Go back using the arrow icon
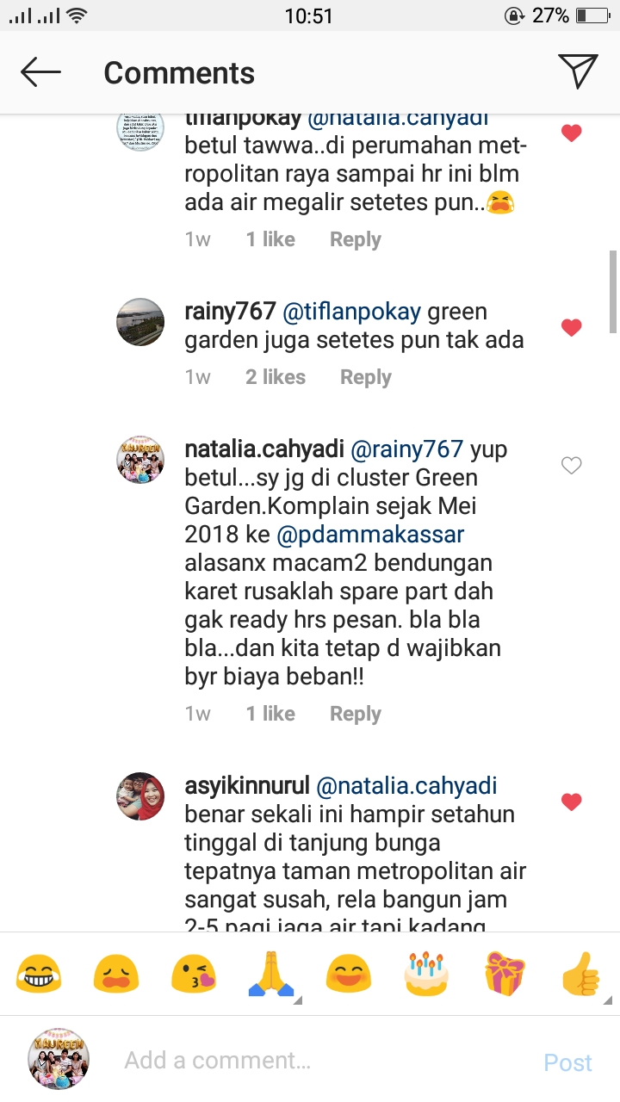This screenshot has width=620, height=1102. point(40,72)
